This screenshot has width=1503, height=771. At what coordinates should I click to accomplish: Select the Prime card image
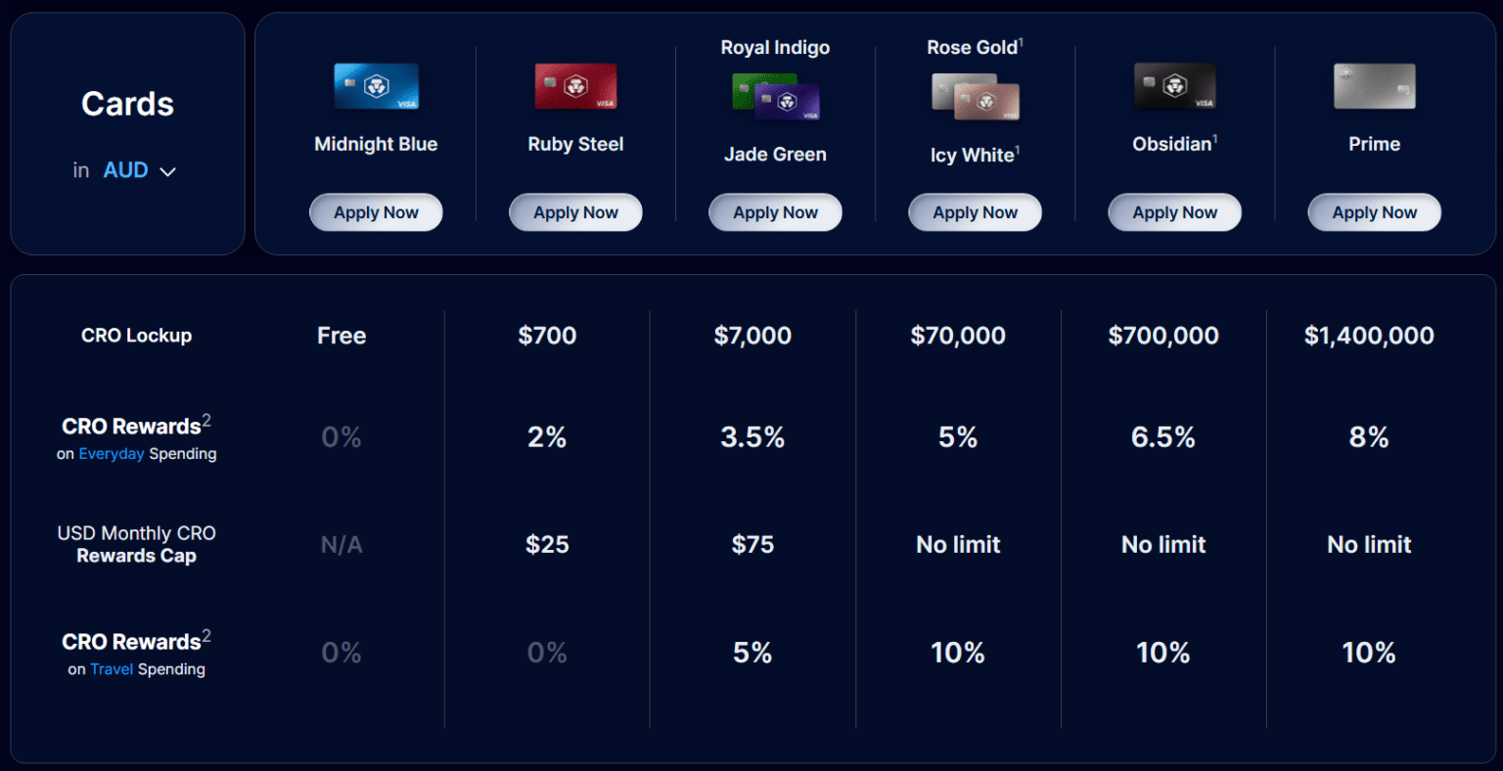tap(1374, 86)
